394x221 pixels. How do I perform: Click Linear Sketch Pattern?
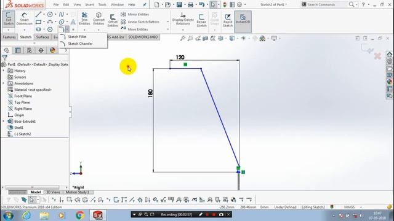tap(140, 22)
